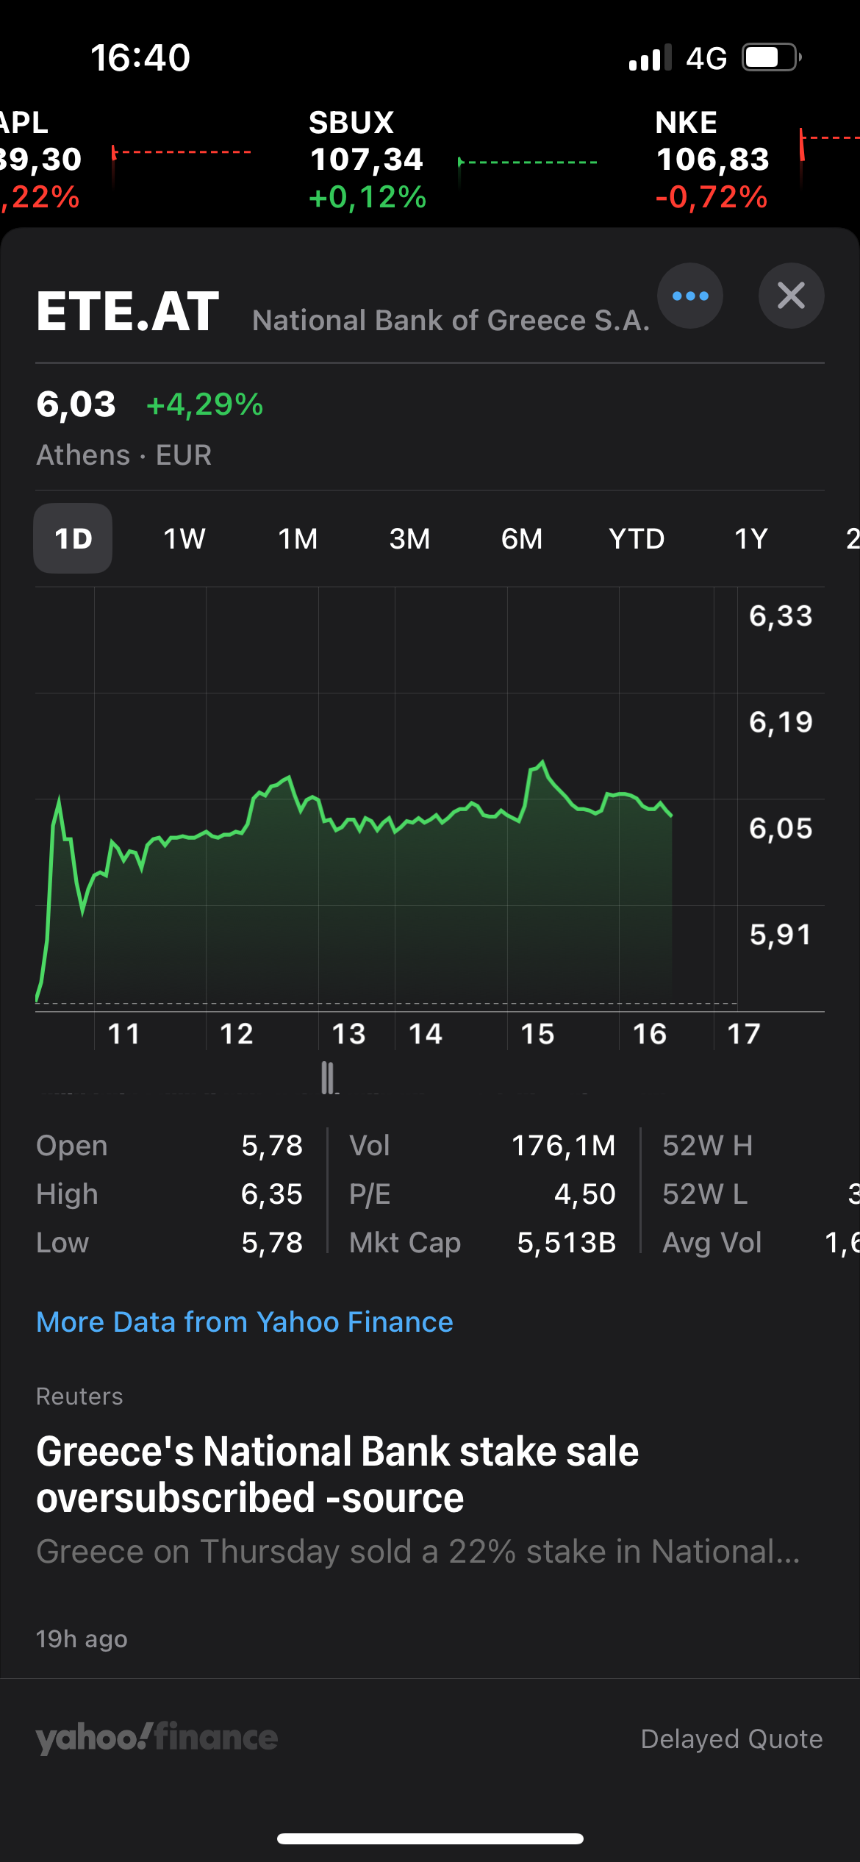860x1862 pixels.
Task: Tap the price chart at the 15:00 peak
Action: pos(542,763)
